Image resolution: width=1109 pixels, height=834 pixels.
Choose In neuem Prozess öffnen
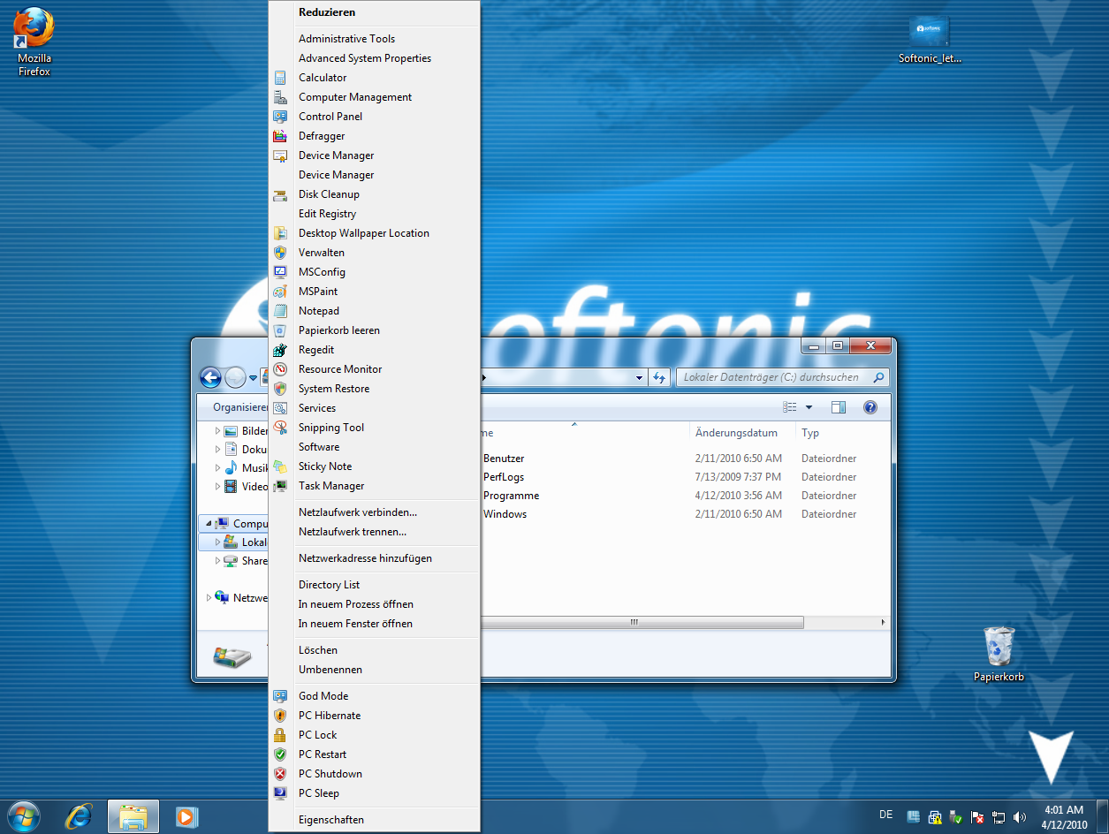356,604
